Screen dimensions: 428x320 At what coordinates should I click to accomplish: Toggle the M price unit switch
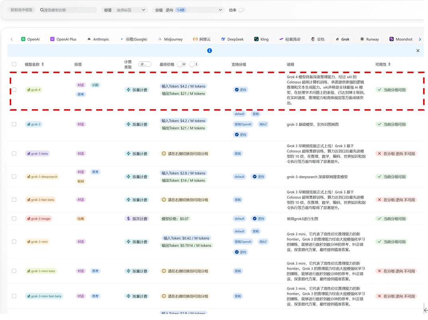click(x=181, y=64)
